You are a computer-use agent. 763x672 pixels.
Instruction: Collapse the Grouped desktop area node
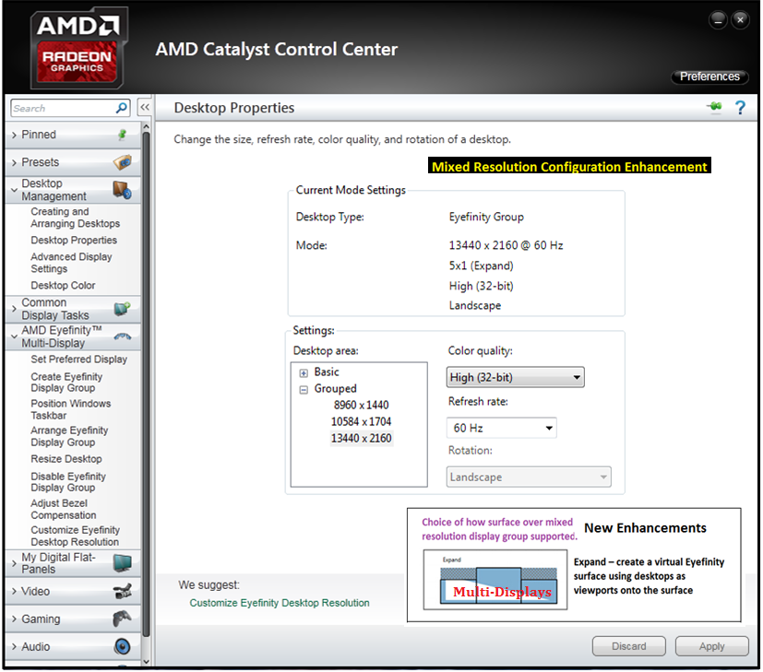pyautogui.click(x=304, y=390)
